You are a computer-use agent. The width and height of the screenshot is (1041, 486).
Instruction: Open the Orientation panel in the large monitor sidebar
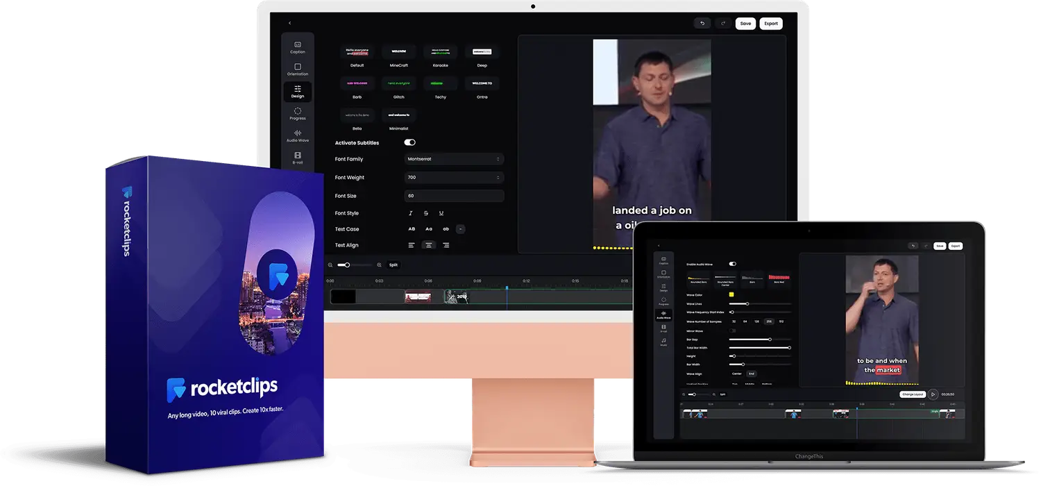click(298, 69)
